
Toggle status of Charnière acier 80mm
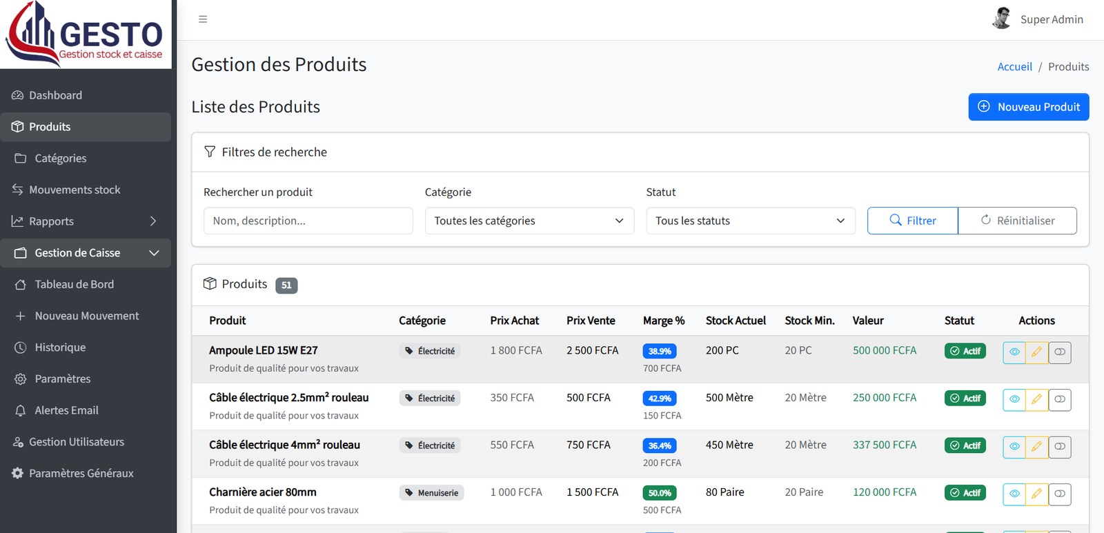click(1060, 494)
